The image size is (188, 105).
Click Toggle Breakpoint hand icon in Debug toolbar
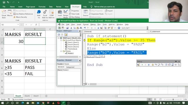(x=152, y=65)
